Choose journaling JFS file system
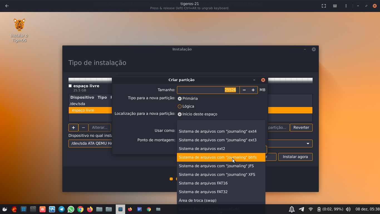Image resolution: width=380 pixels, height=214 pixels. [221, 166]
